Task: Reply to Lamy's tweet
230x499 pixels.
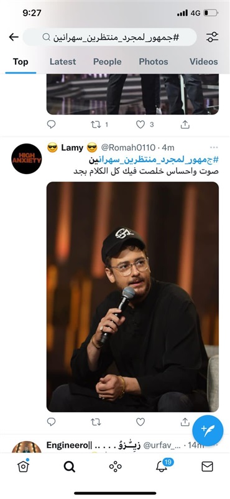Action: pos(52,422)
